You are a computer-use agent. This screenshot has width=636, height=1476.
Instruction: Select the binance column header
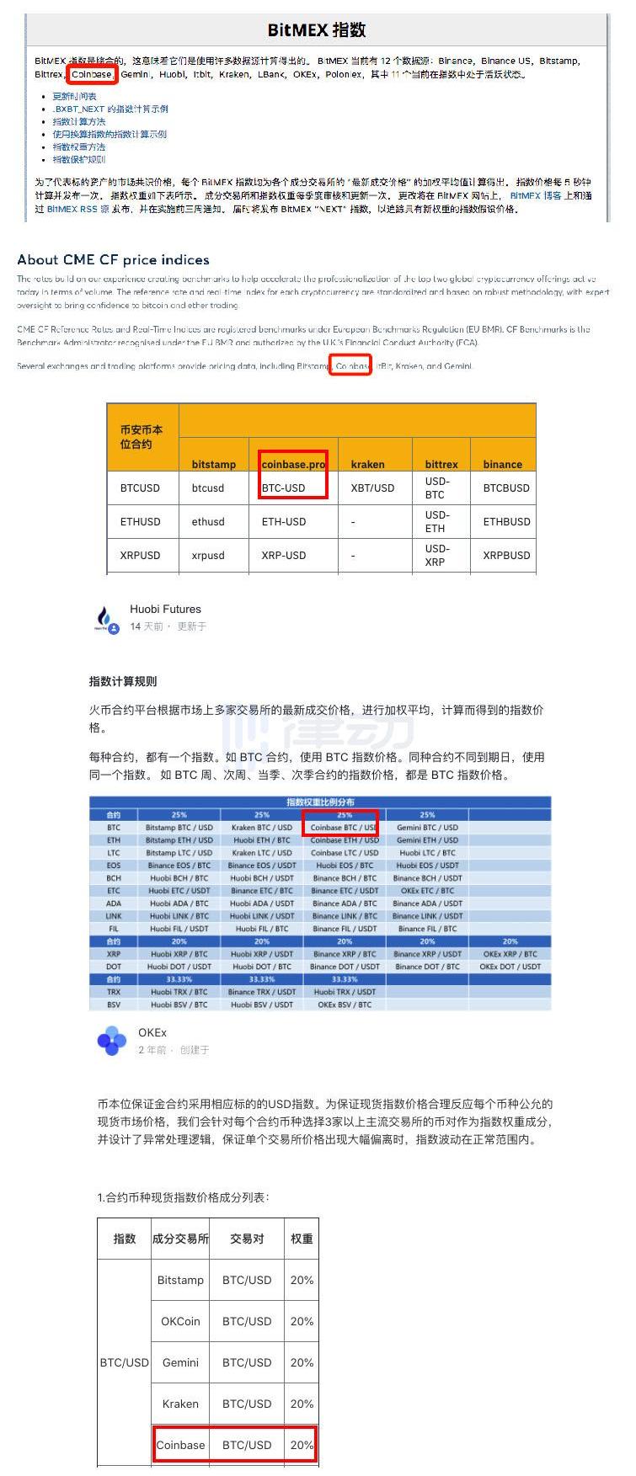[502, 464]
